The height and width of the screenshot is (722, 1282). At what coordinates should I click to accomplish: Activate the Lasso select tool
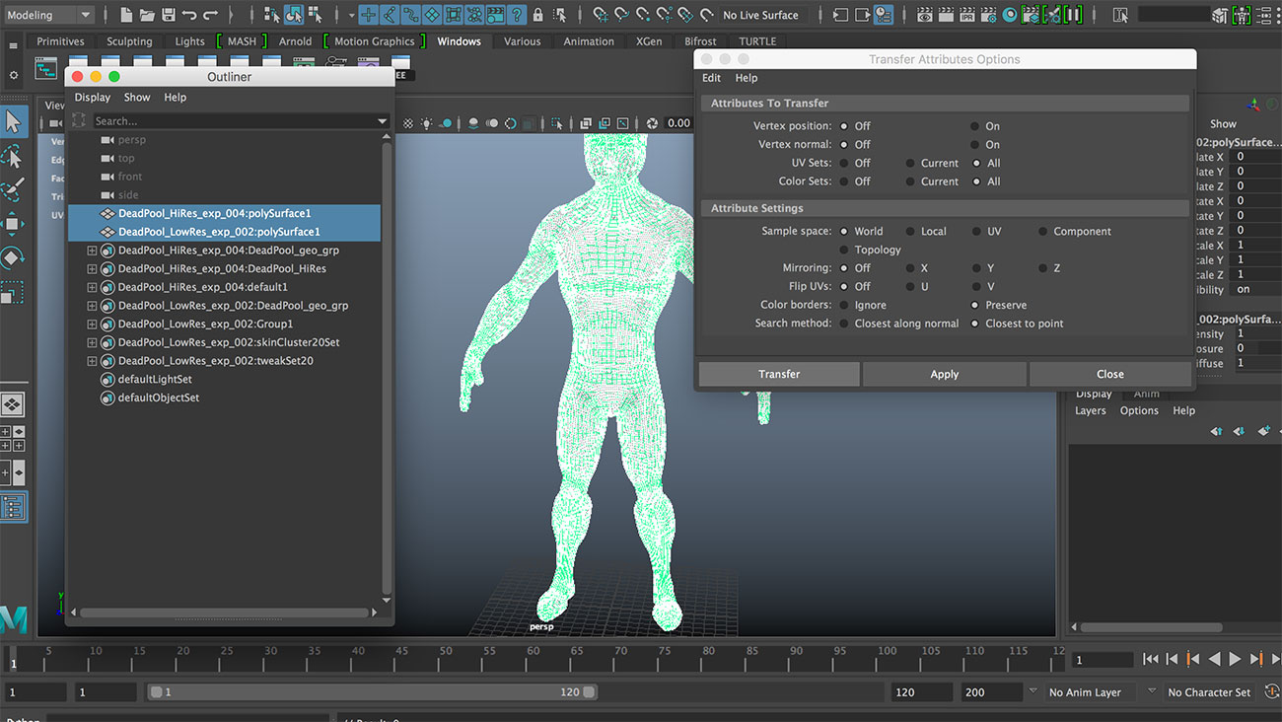pos(12,156)
